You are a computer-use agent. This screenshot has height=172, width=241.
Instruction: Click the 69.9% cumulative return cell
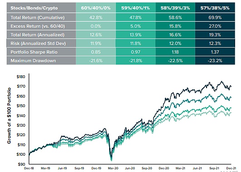click(215, 17)
